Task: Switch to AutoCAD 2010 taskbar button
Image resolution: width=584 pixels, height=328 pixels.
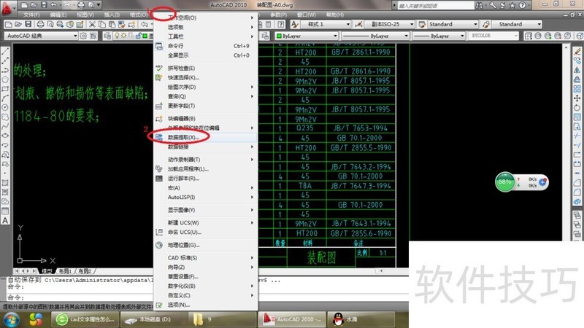Action: [291, 319]
